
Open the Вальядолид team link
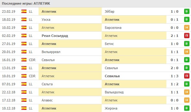pyautogui.click(x=114, y=92)
